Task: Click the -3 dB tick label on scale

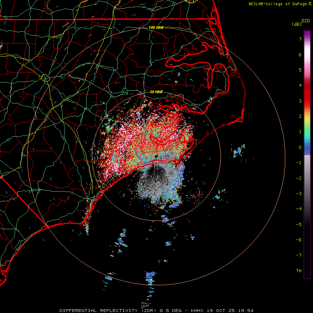Action: tap(299, 194)
